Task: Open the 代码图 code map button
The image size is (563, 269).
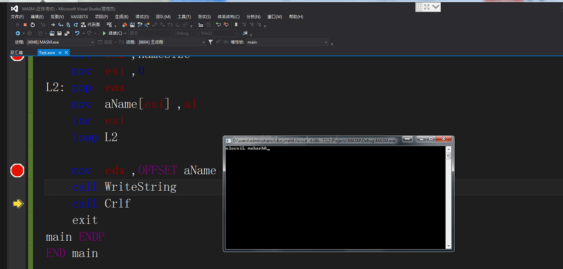Action: (x=90, y=25)
